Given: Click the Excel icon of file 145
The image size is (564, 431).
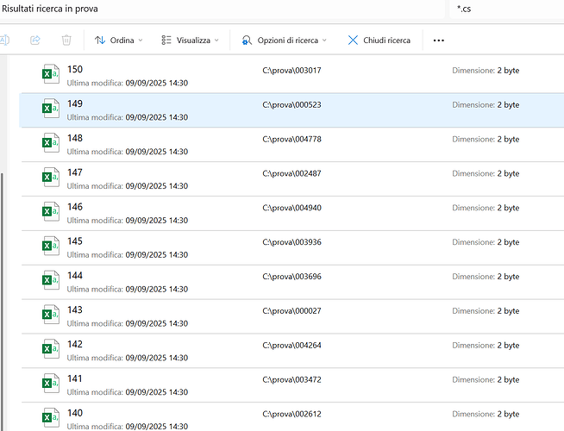Looking at the screenshot, I should click(x=51, y=247).
